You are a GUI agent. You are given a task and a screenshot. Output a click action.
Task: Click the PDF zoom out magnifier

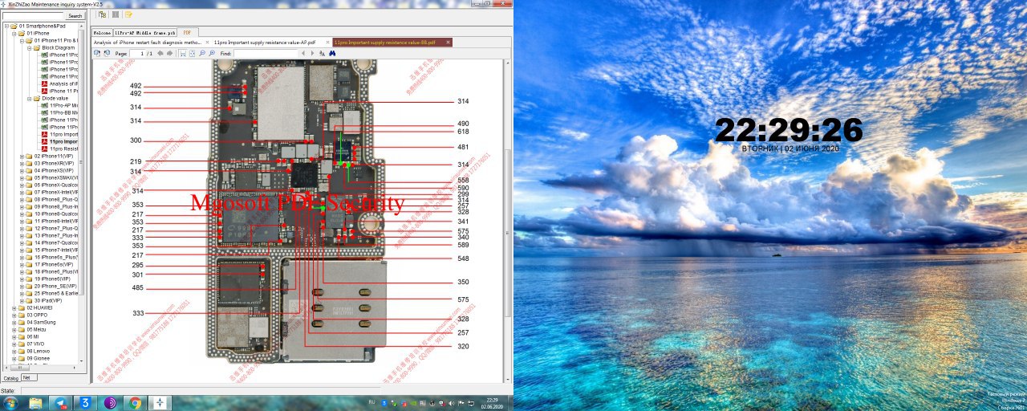202,53
